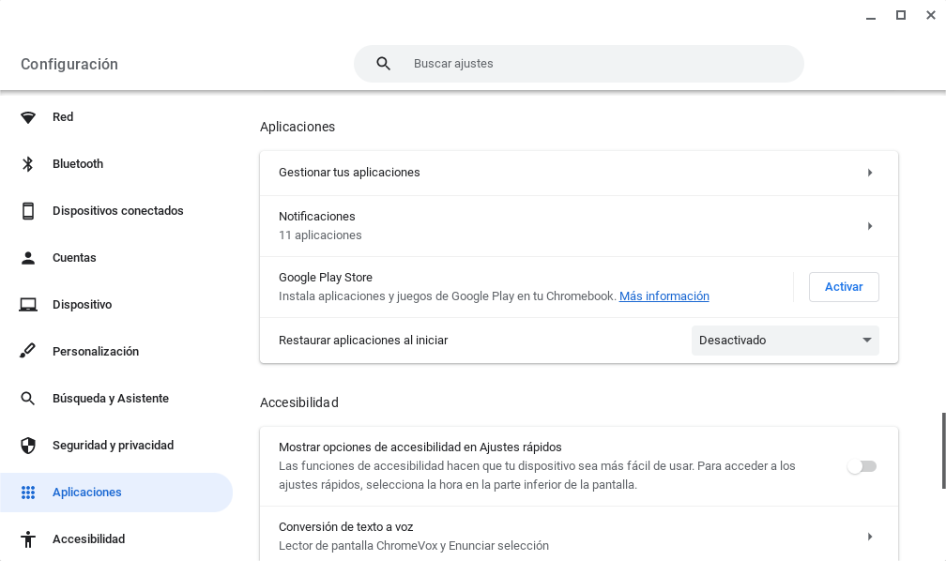
Task: Toggle accessibility options in Ajustes rápidos
Action: click(862, 465)
